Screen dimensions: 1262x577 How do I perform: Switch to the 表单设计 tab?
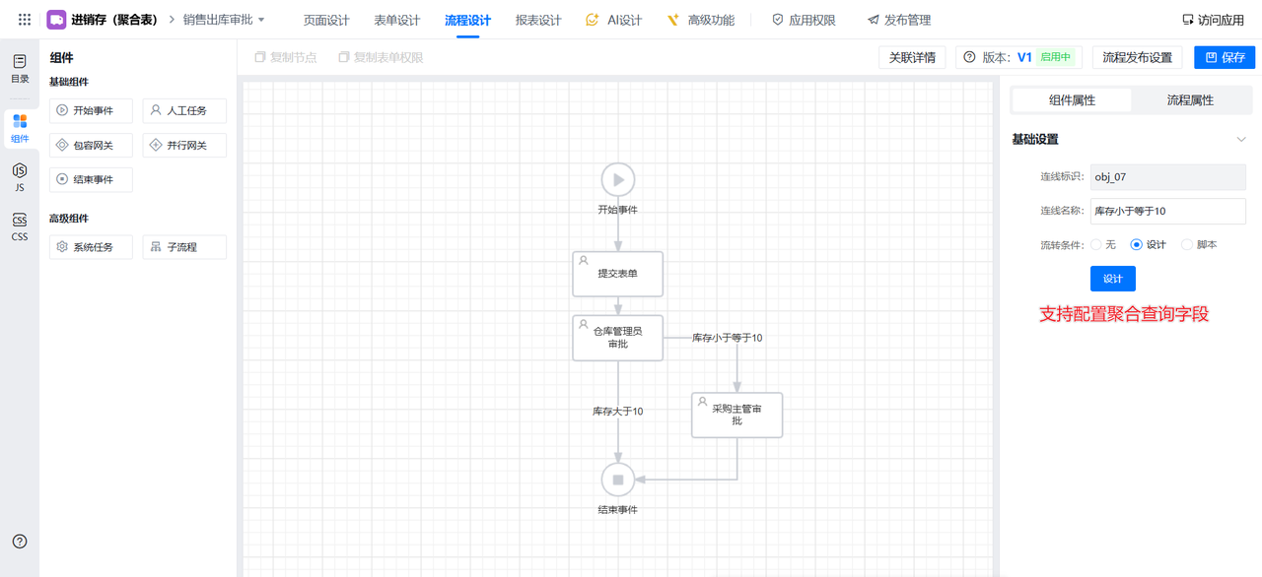click(397, 20)
